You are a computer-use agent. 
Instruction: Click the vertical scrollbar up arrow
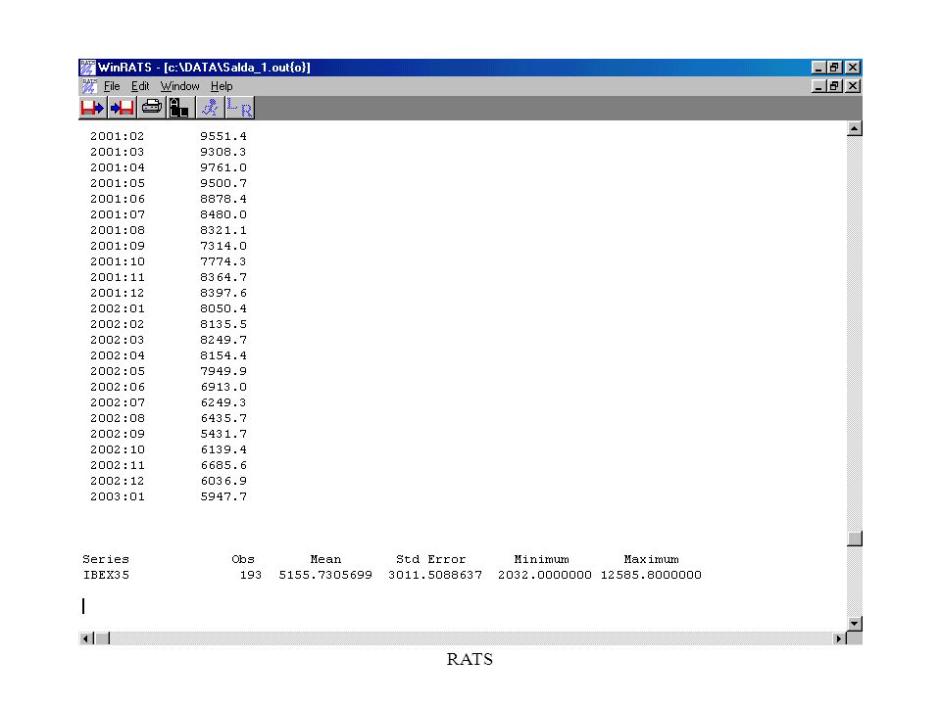pyautogui.click(x=855, y=128)
